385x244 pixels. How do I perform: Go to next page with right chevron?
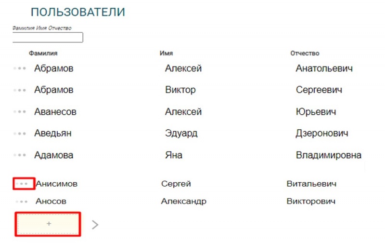coord(95,224)
